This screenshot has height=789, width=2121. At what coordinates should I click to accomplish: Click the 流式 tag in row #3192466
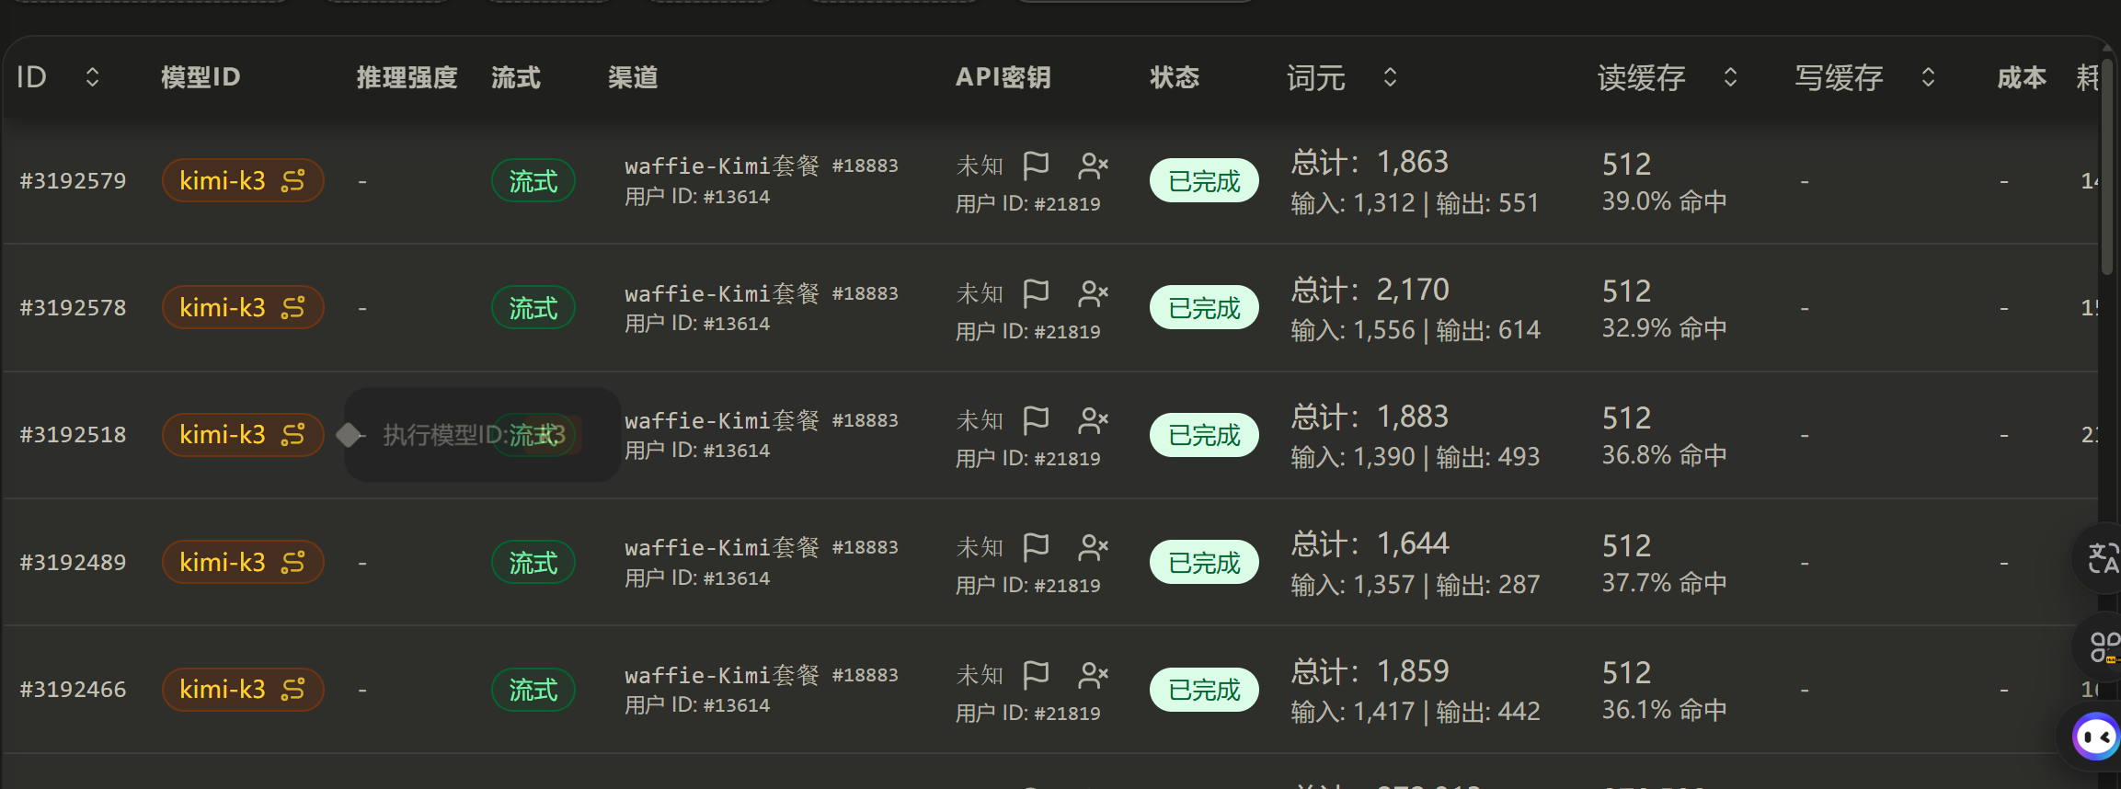[533, 690]
